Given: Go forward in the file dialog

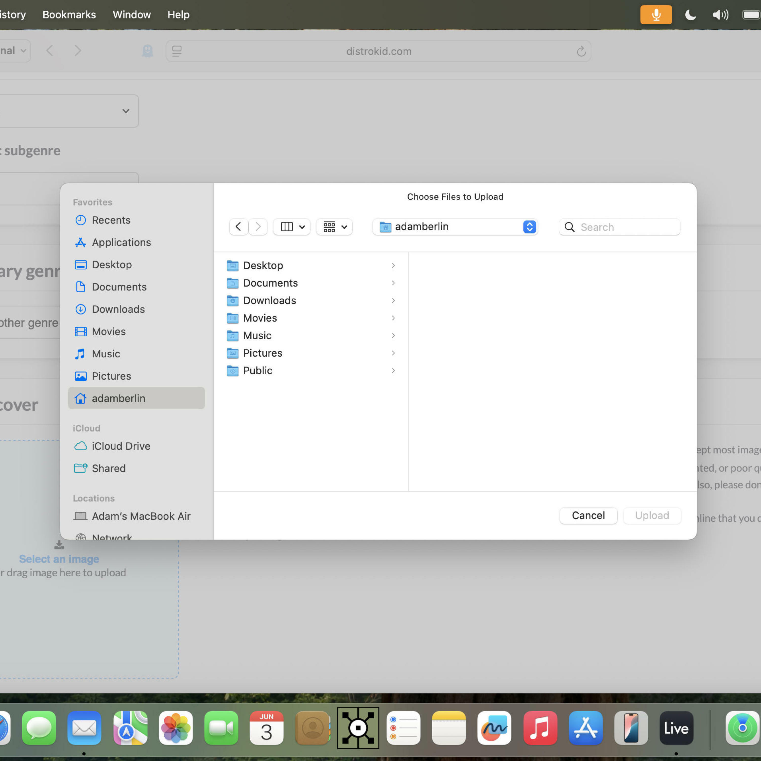Looking at the screenshot, I should (x=258, y=227).
